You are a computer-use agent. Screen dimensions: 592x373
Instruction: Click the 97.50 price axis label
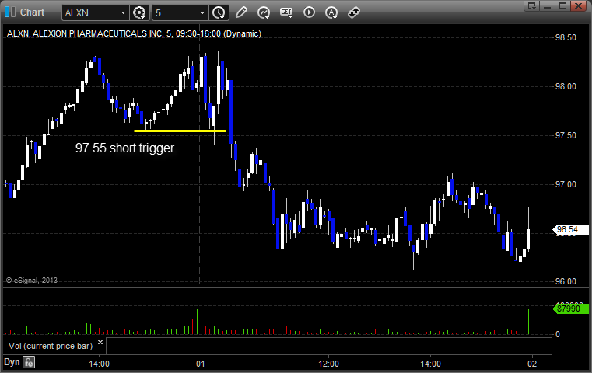coord(566,135)
